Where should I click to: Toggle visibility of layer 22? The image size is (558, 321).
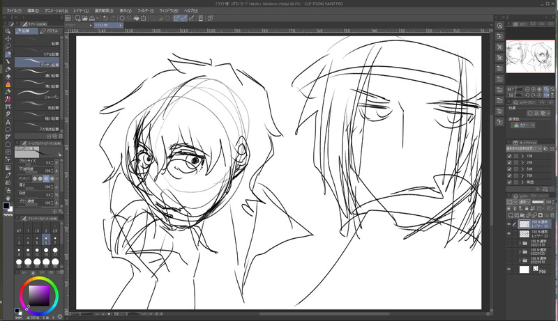click(509, 234)
